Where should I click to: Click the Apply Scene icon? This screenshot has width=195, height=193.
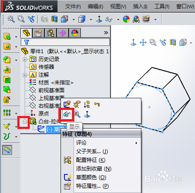[136, 19]
